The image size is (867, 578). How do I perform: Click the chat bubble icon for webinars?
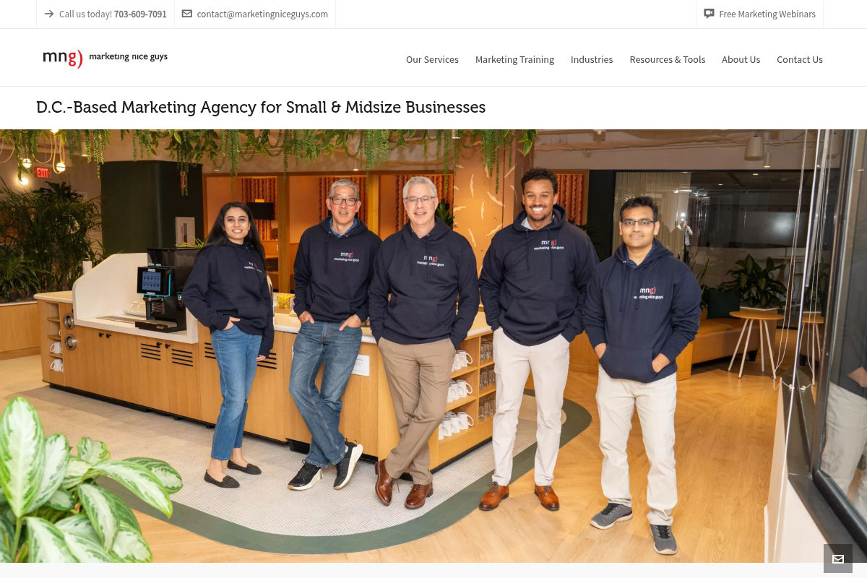(709, 14)
